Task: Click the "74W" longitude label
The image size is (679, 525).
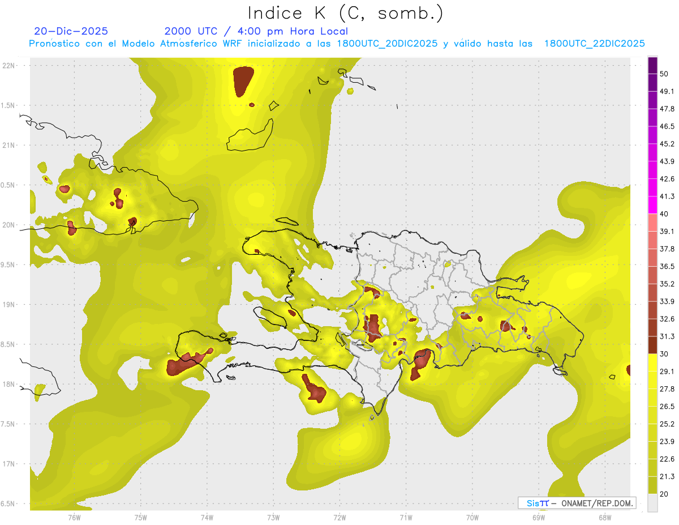Action: click(207, 518)
